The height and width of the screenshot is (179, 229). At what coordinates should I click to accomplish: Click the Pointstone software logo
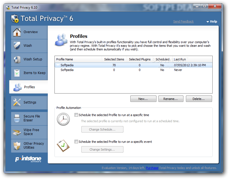pyautogui.click(x=28, y=159)
